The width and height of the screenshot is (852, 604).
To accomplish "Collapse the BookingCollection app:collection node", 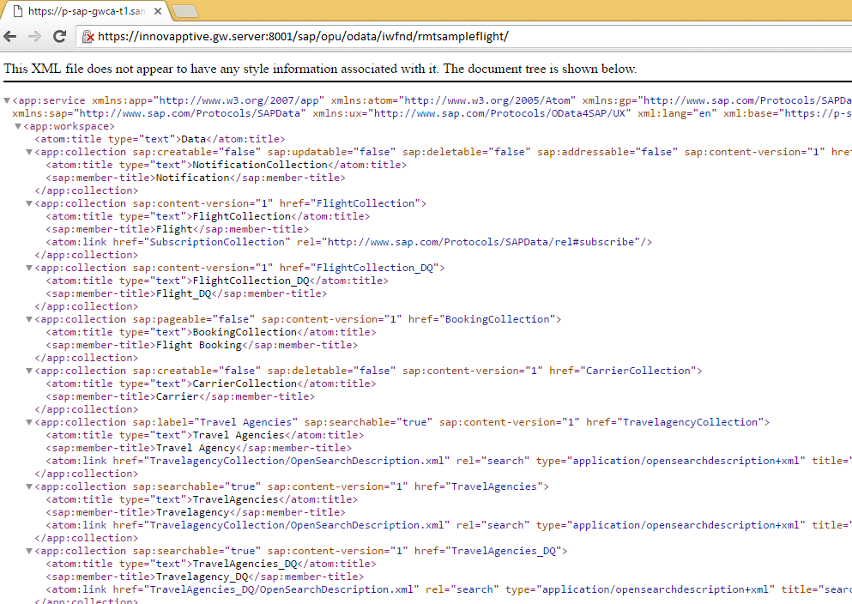I will tap(30, 319).
